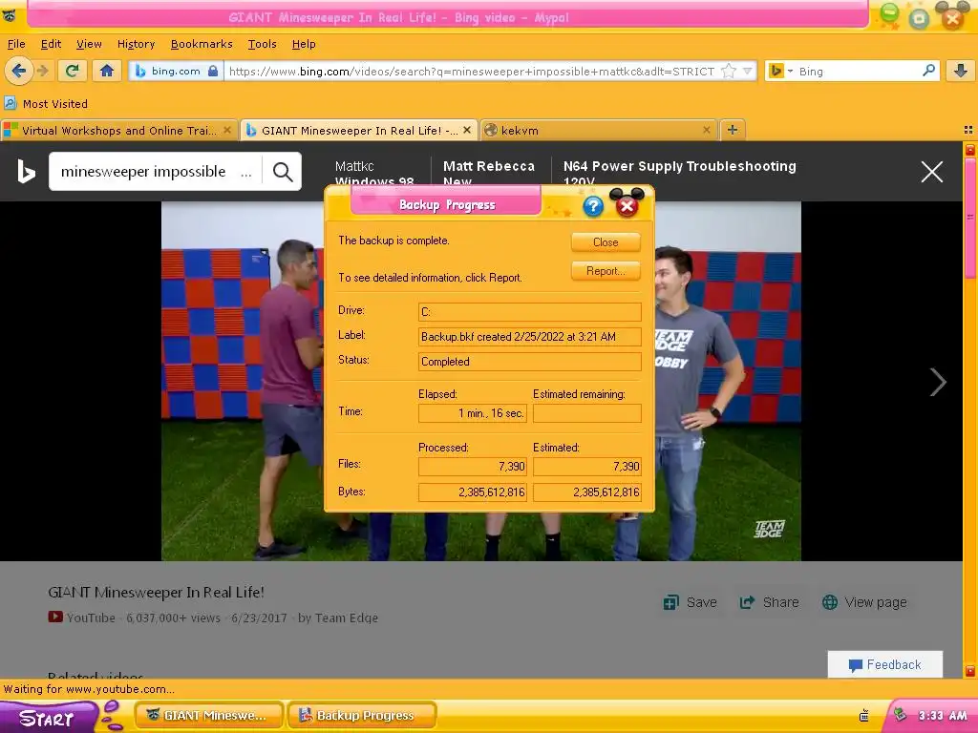Click the Label field with Backup.bkf text
The height and width of the screenshot is (733, 978).
click(529, 337)
